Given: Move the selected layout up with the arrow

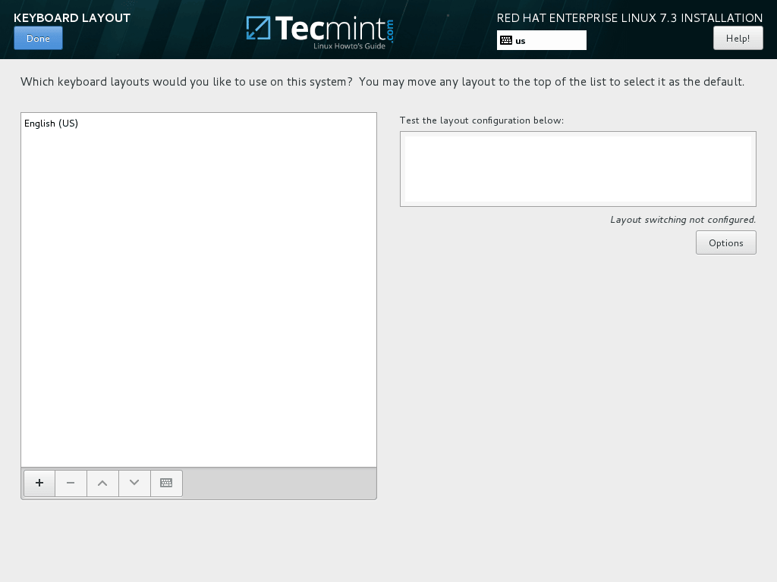Looking at the screenshot, I should coord(102,483).
